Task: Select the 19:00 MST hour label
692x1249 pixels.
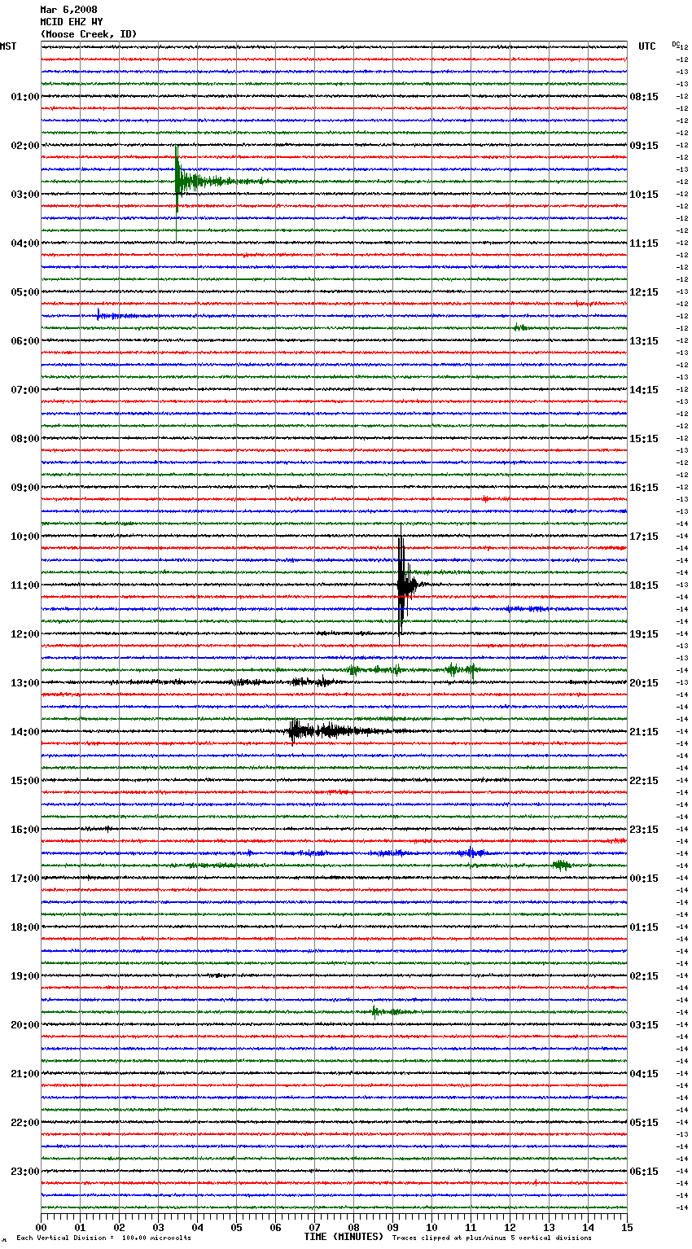Action: click(x=25, y=976)
